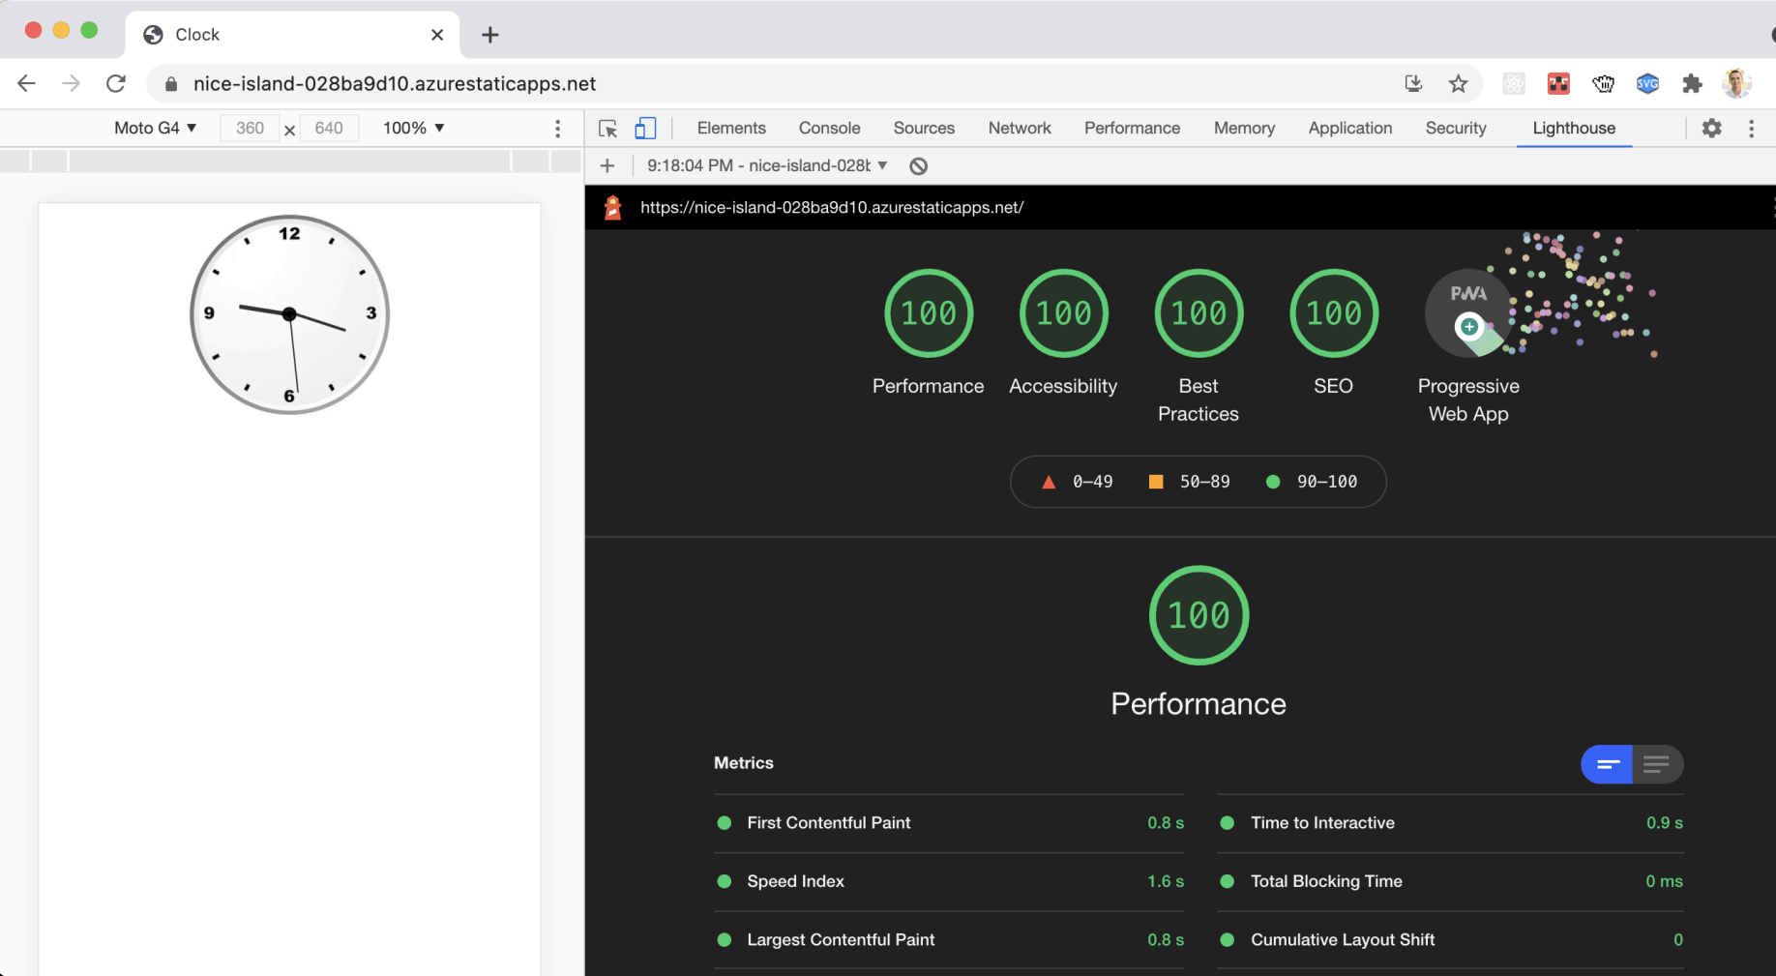
Task: Switch to the Network tab
Action: point(1019,128)
